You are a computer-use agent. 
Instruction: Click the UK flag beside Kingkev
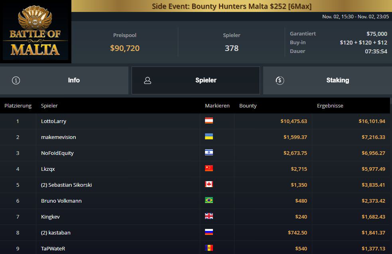coord(209,216)
